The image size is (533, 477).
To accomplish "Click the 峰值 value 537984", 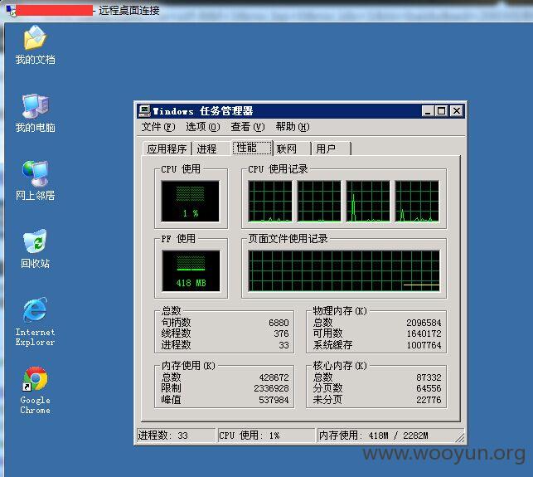I will click(274, 400).
